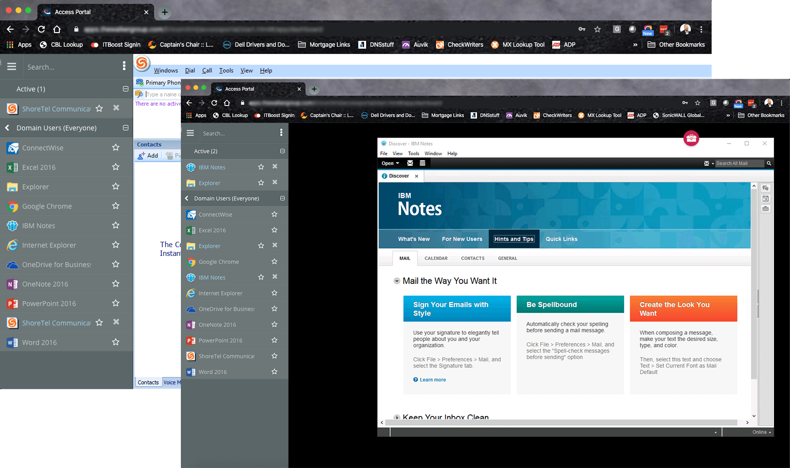Favorite IBM Notes star in back portal list
Viewport: 790px width, 468px height.
click(116, 225)
